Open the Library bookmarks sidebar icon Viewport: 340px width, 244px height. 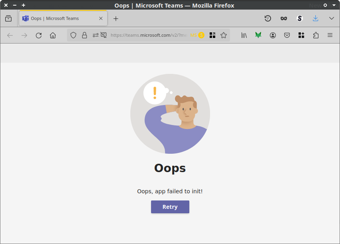tap(244, 35)
